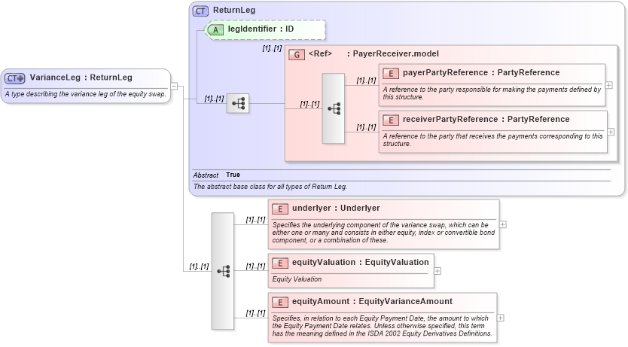Image resolution: width=628 pixels, height=347 pixels.
Task: Click the CT+ icon of VarianceLeg
Action: 15,78
